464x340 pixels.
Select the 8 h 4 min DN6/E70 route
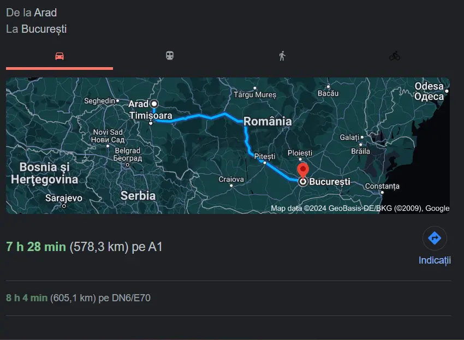point(228,298)
